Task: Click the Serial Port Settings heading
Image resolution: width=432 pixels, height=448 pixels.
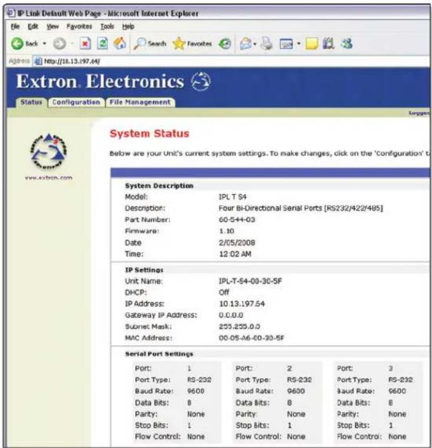Action: (x=159, y=354)
